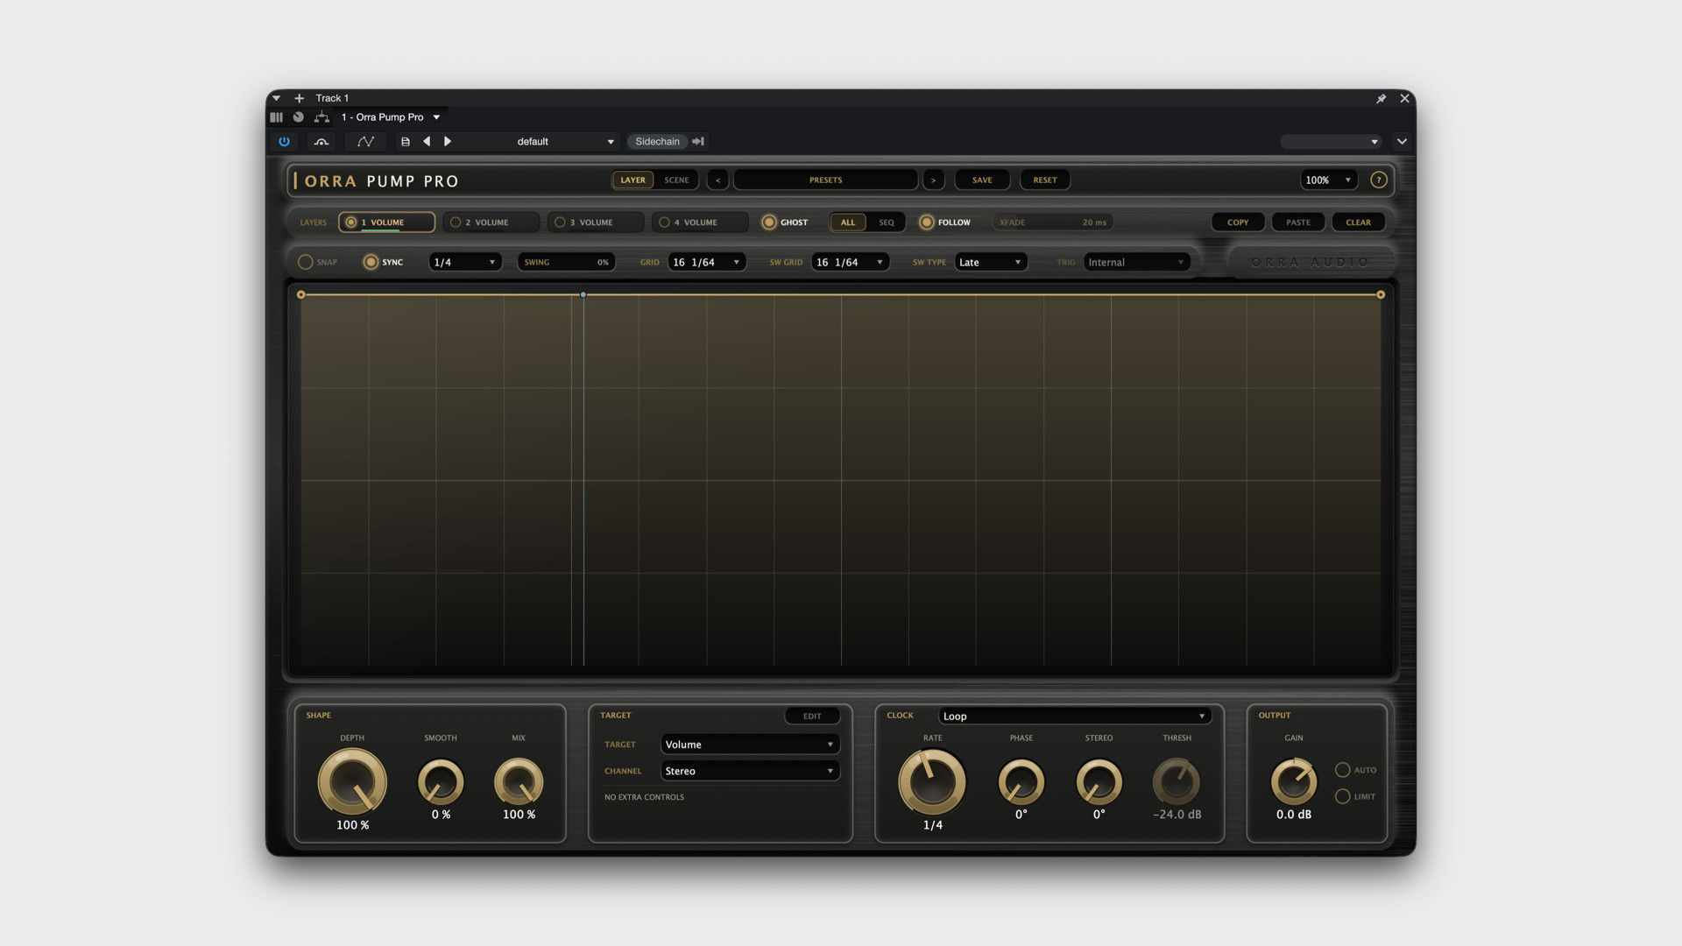Toggle the plugin power bypass icon
This screenshot has width=1682, height=946.
pyautogui.click(x=284, y=141)
